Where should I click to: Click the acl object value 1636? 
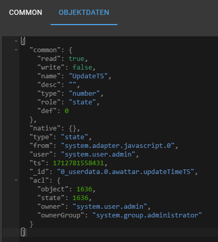84,189
